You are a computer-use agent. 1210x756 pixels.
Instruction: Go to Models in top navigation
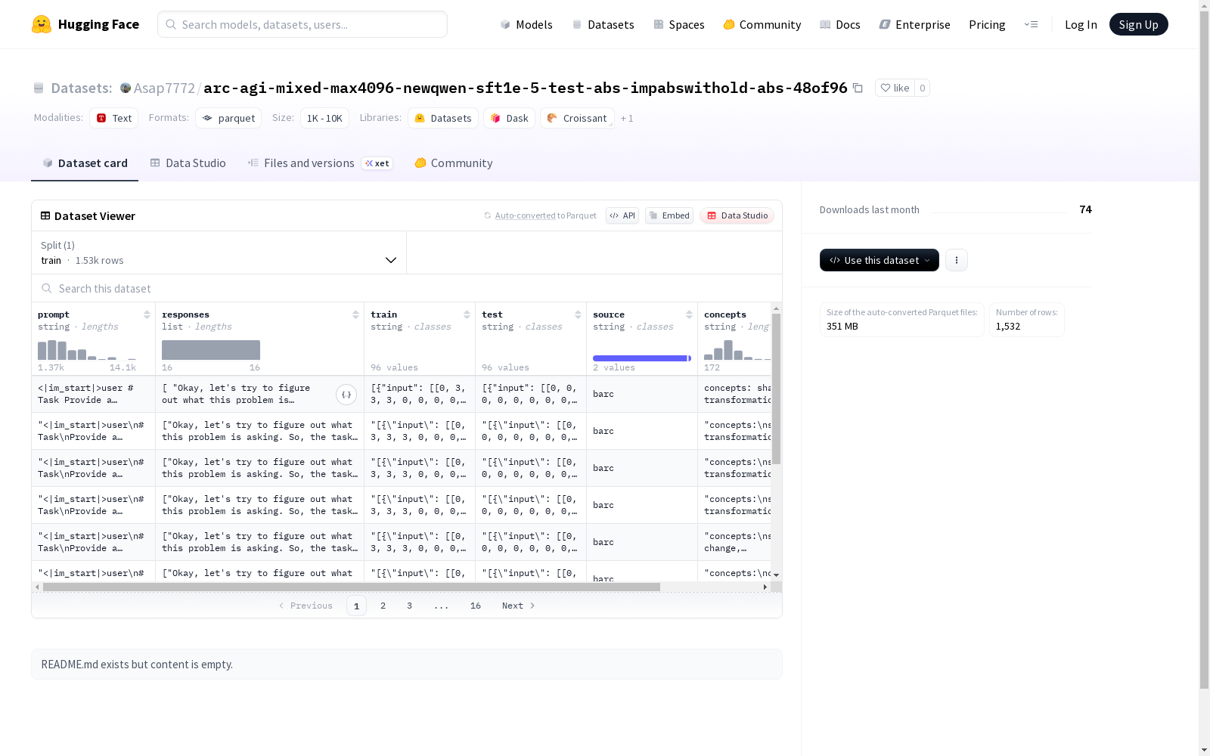click(526, 24)
